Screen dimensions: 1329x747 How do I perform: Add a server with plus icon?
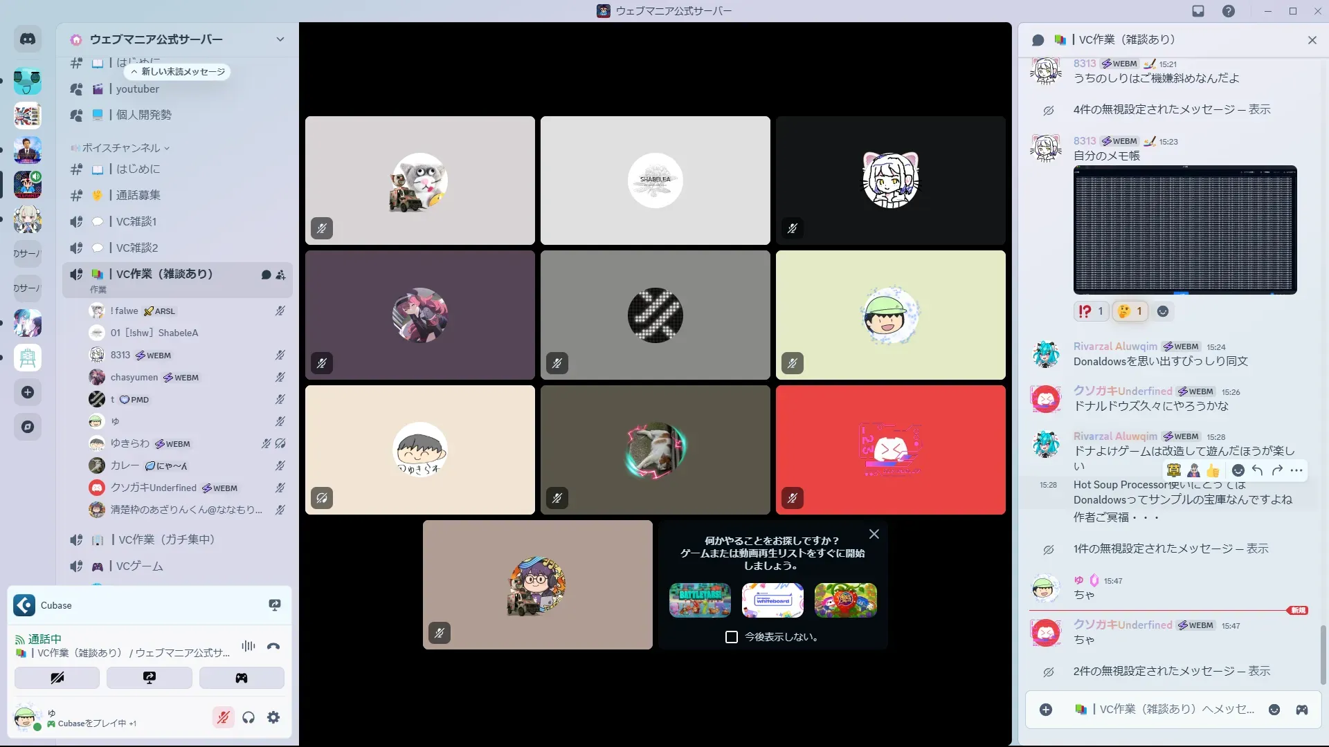pos(28,392)
